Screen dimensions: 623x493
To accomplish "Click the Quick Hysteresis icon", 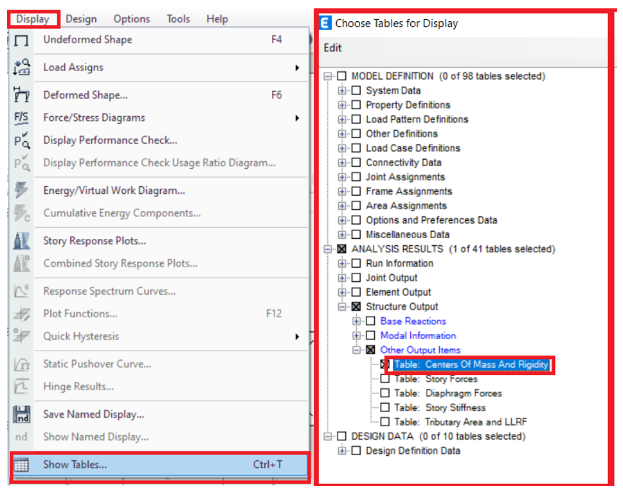I will [x=21, y=336].
